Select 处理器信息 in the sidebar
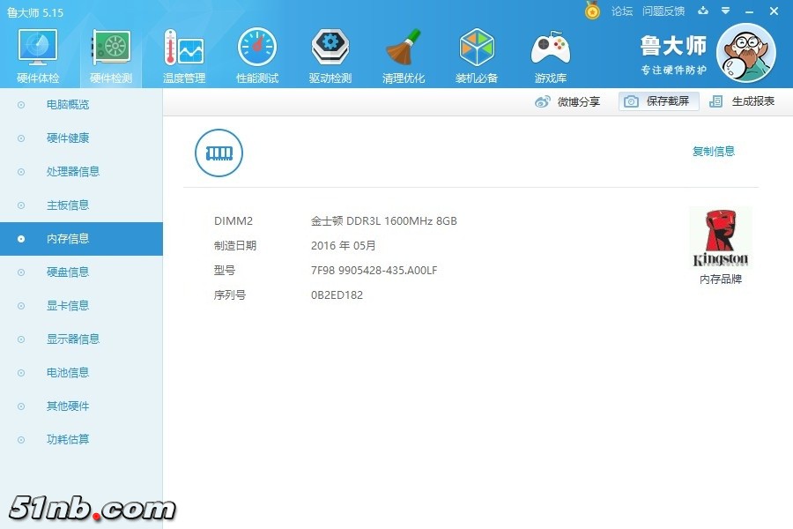Viewport: 793px width, 529px height. (x=73, y=172)
